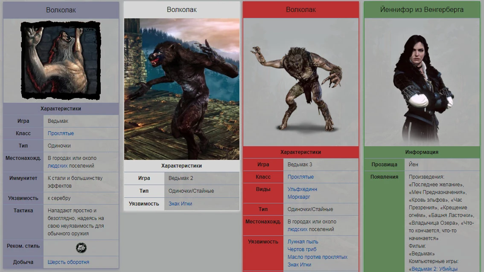The image size is (484, 272).
Task: Open Знак Игни link in the red card
Action: click(299, 265)
